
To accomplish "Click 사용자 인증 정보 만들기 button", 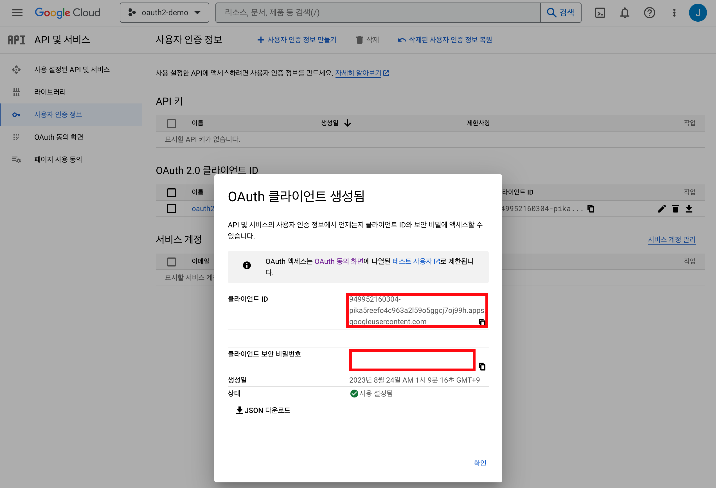I will point(297,40).
